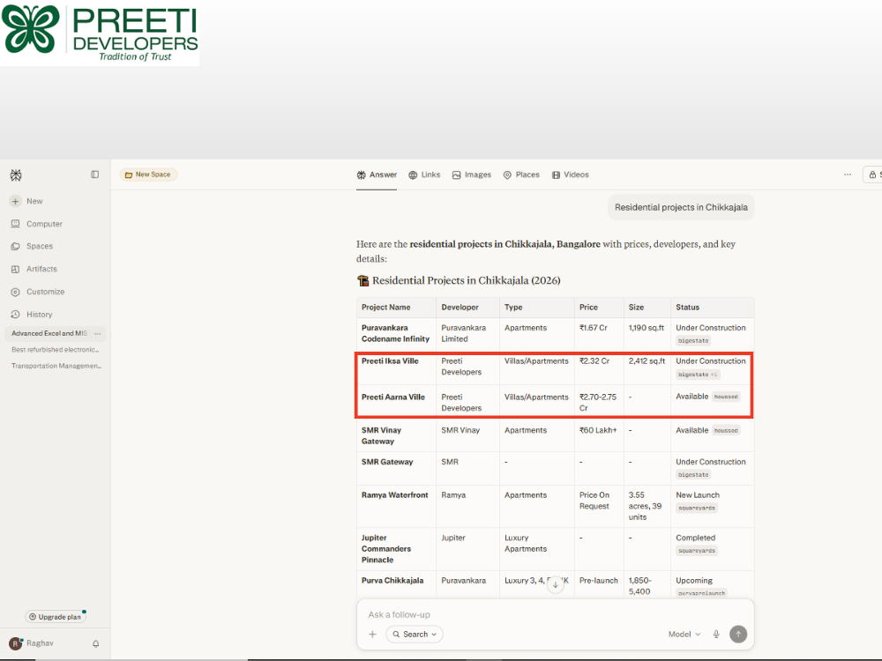Open Spaces in the sidebar
The image size is (882, 661).
[x=32, y=246]
